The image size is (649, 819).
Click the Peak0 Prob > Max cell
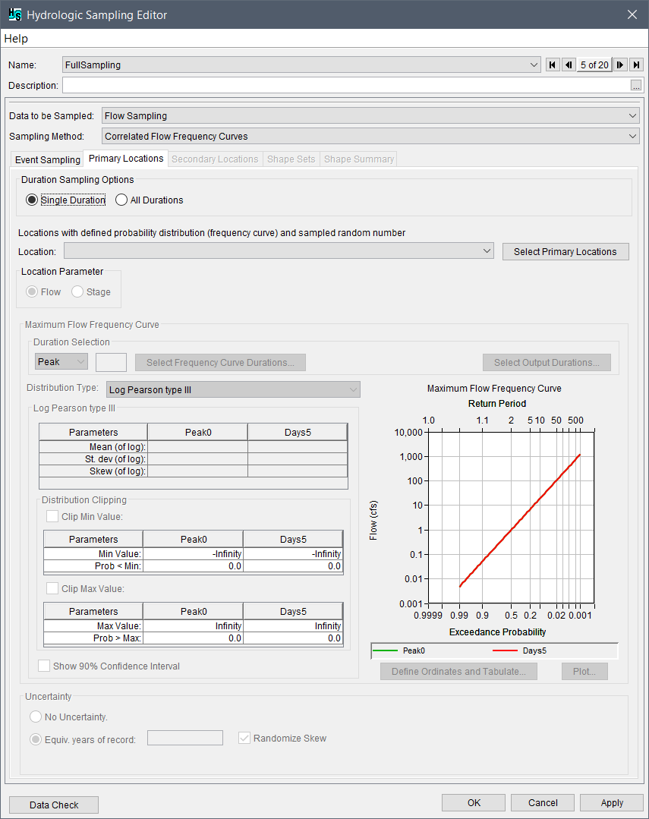(x=194, y=638)
